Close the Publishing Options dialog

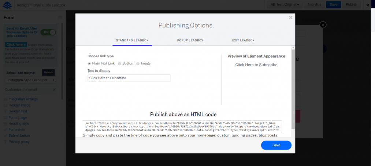(290, 18)
